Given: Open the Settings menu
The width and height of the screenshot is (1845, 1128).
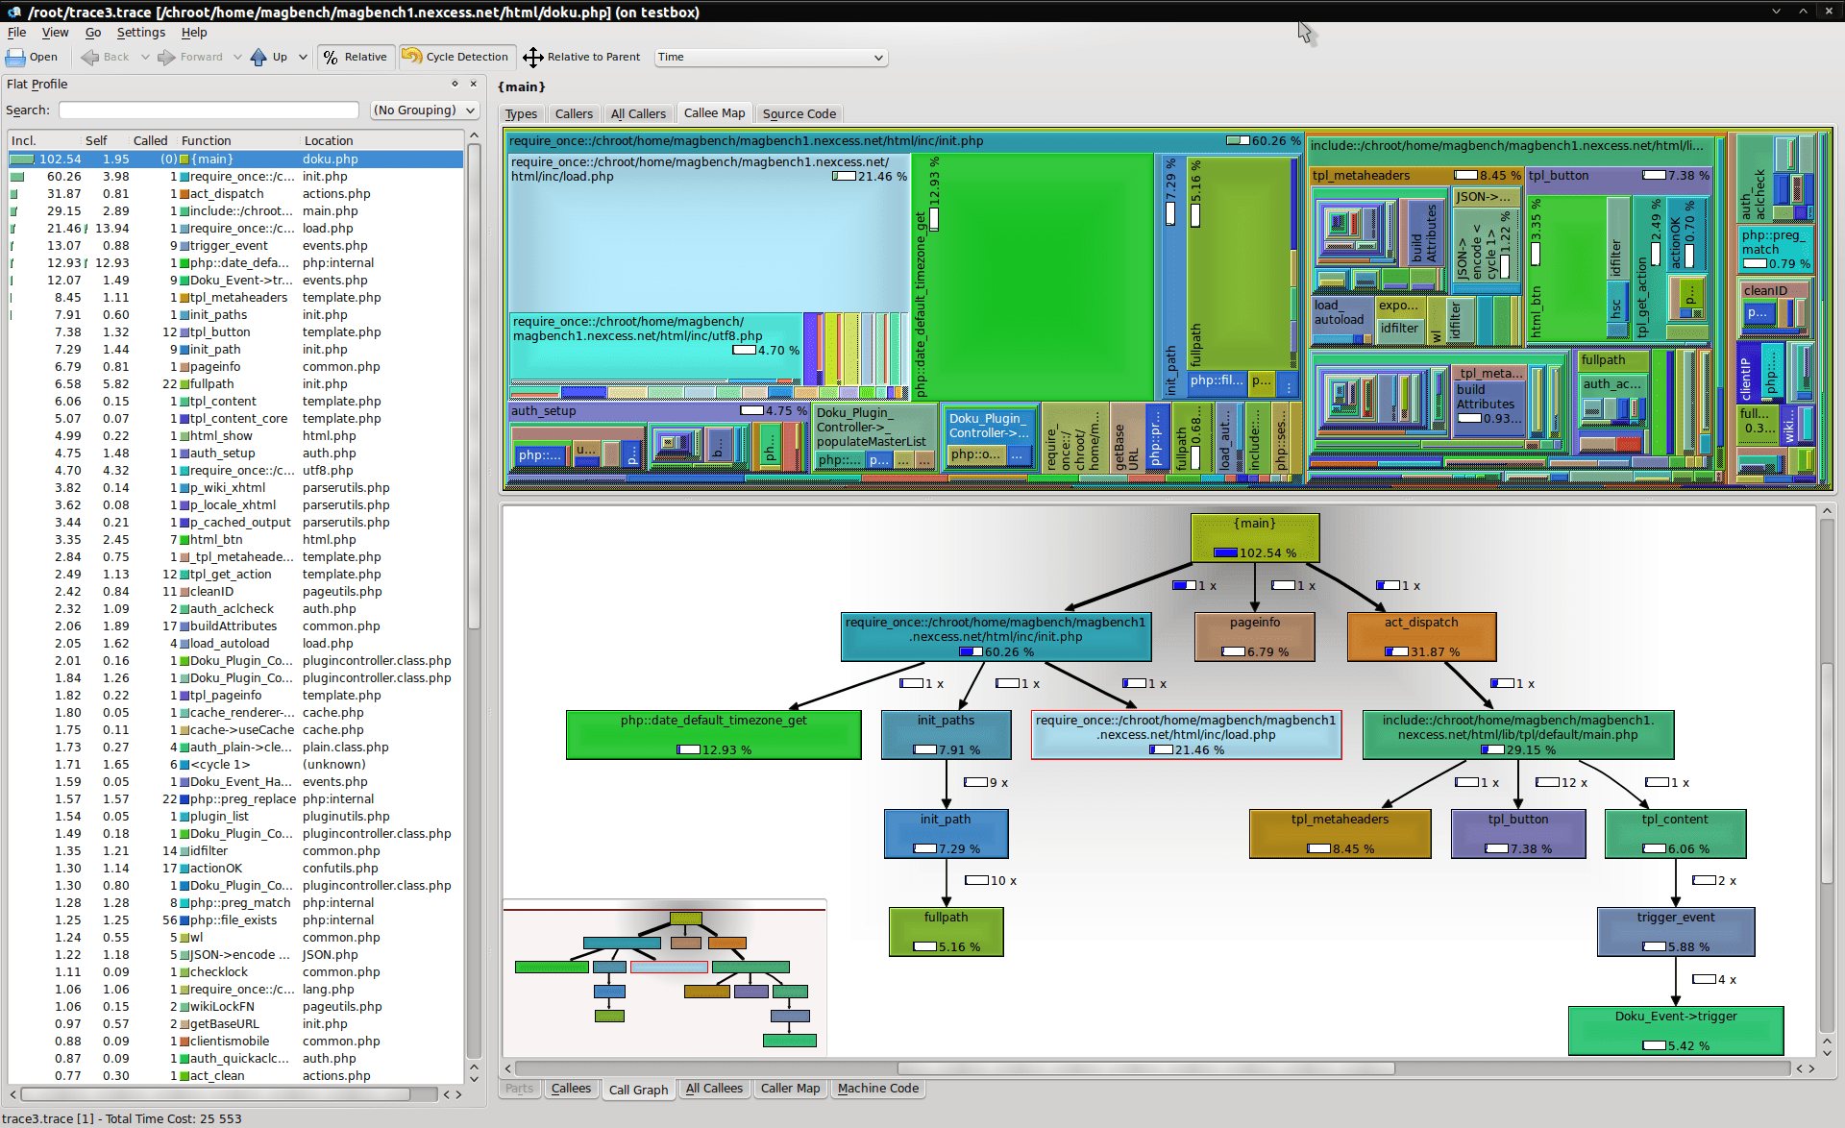Looking at the screenshot, I should coord(140,33).
